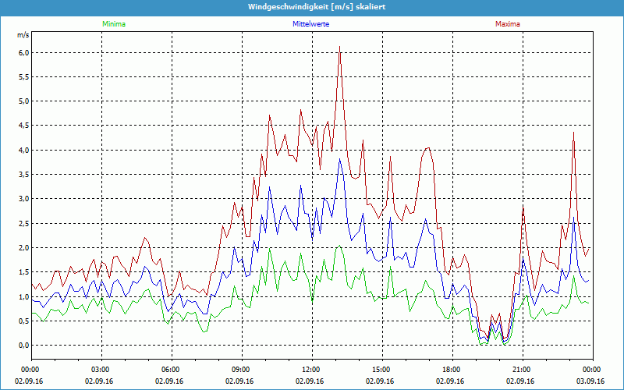Click the 3,0 y-axis value label
Viewport: 624px width, 390px height.
click(x=23, y=199)
